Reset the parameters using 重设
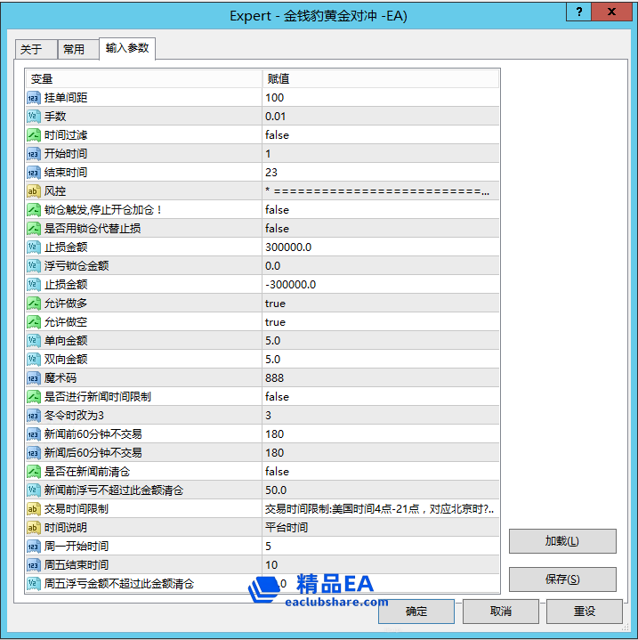638x640 pixels. click(x=584, y=612)
